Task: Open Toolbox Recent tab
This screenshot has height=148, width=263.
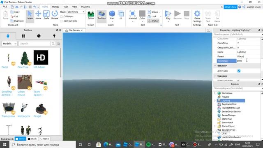Action: coord(39,36)
